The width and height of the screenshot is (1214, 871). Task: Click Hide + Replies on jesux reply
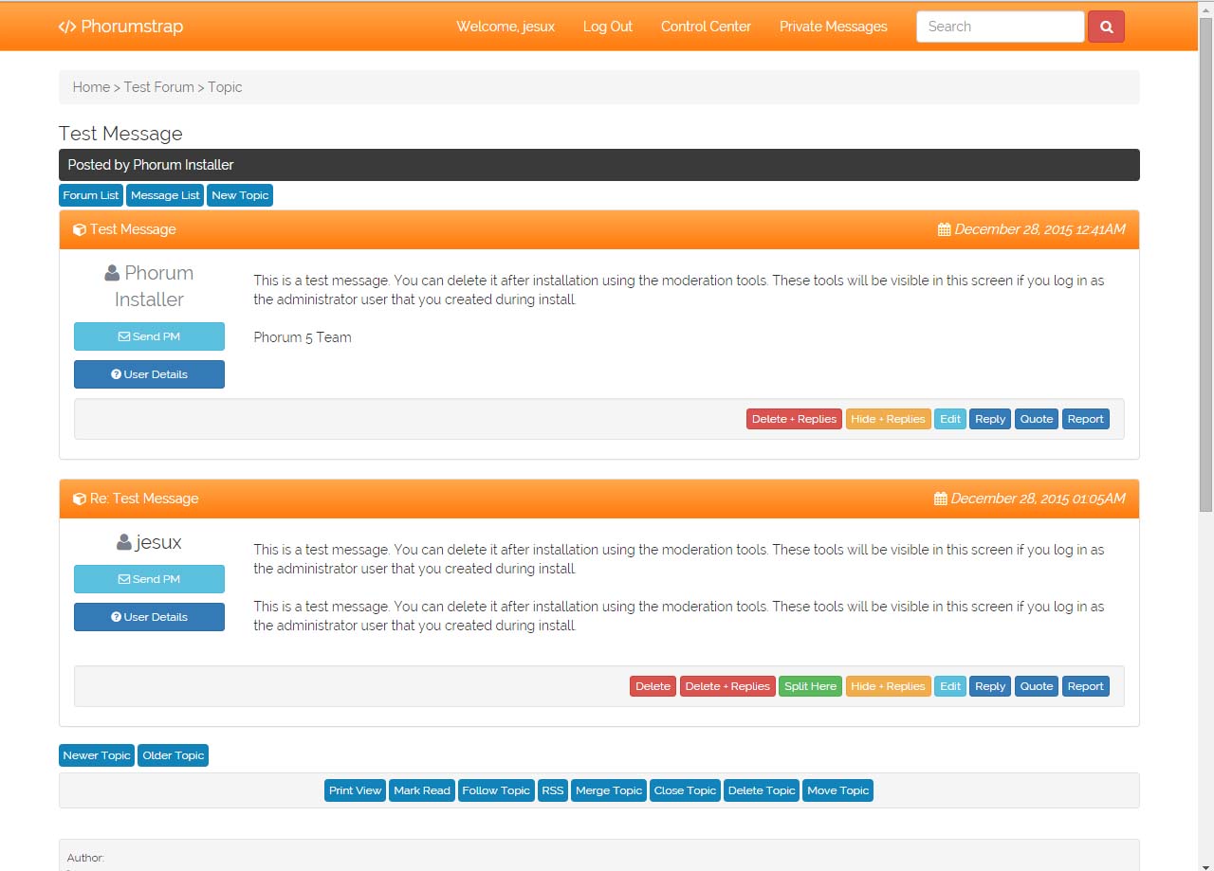coord(889,686)
